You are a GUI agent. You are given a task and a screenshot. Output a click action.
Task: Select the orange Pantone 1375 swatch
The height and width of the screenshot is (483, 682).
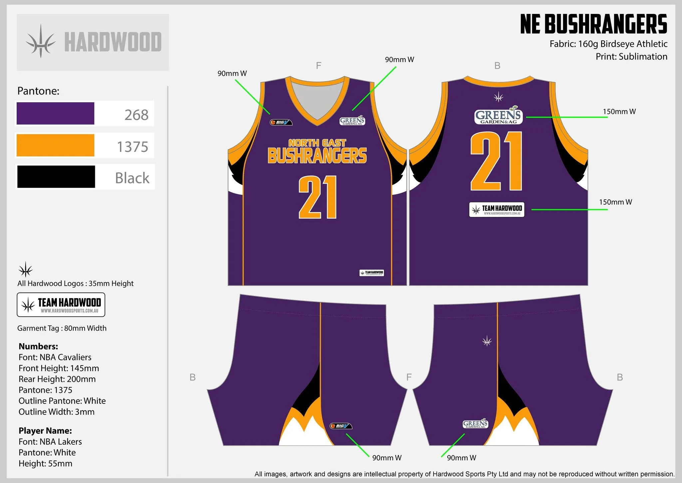click(x=55, y=145)
